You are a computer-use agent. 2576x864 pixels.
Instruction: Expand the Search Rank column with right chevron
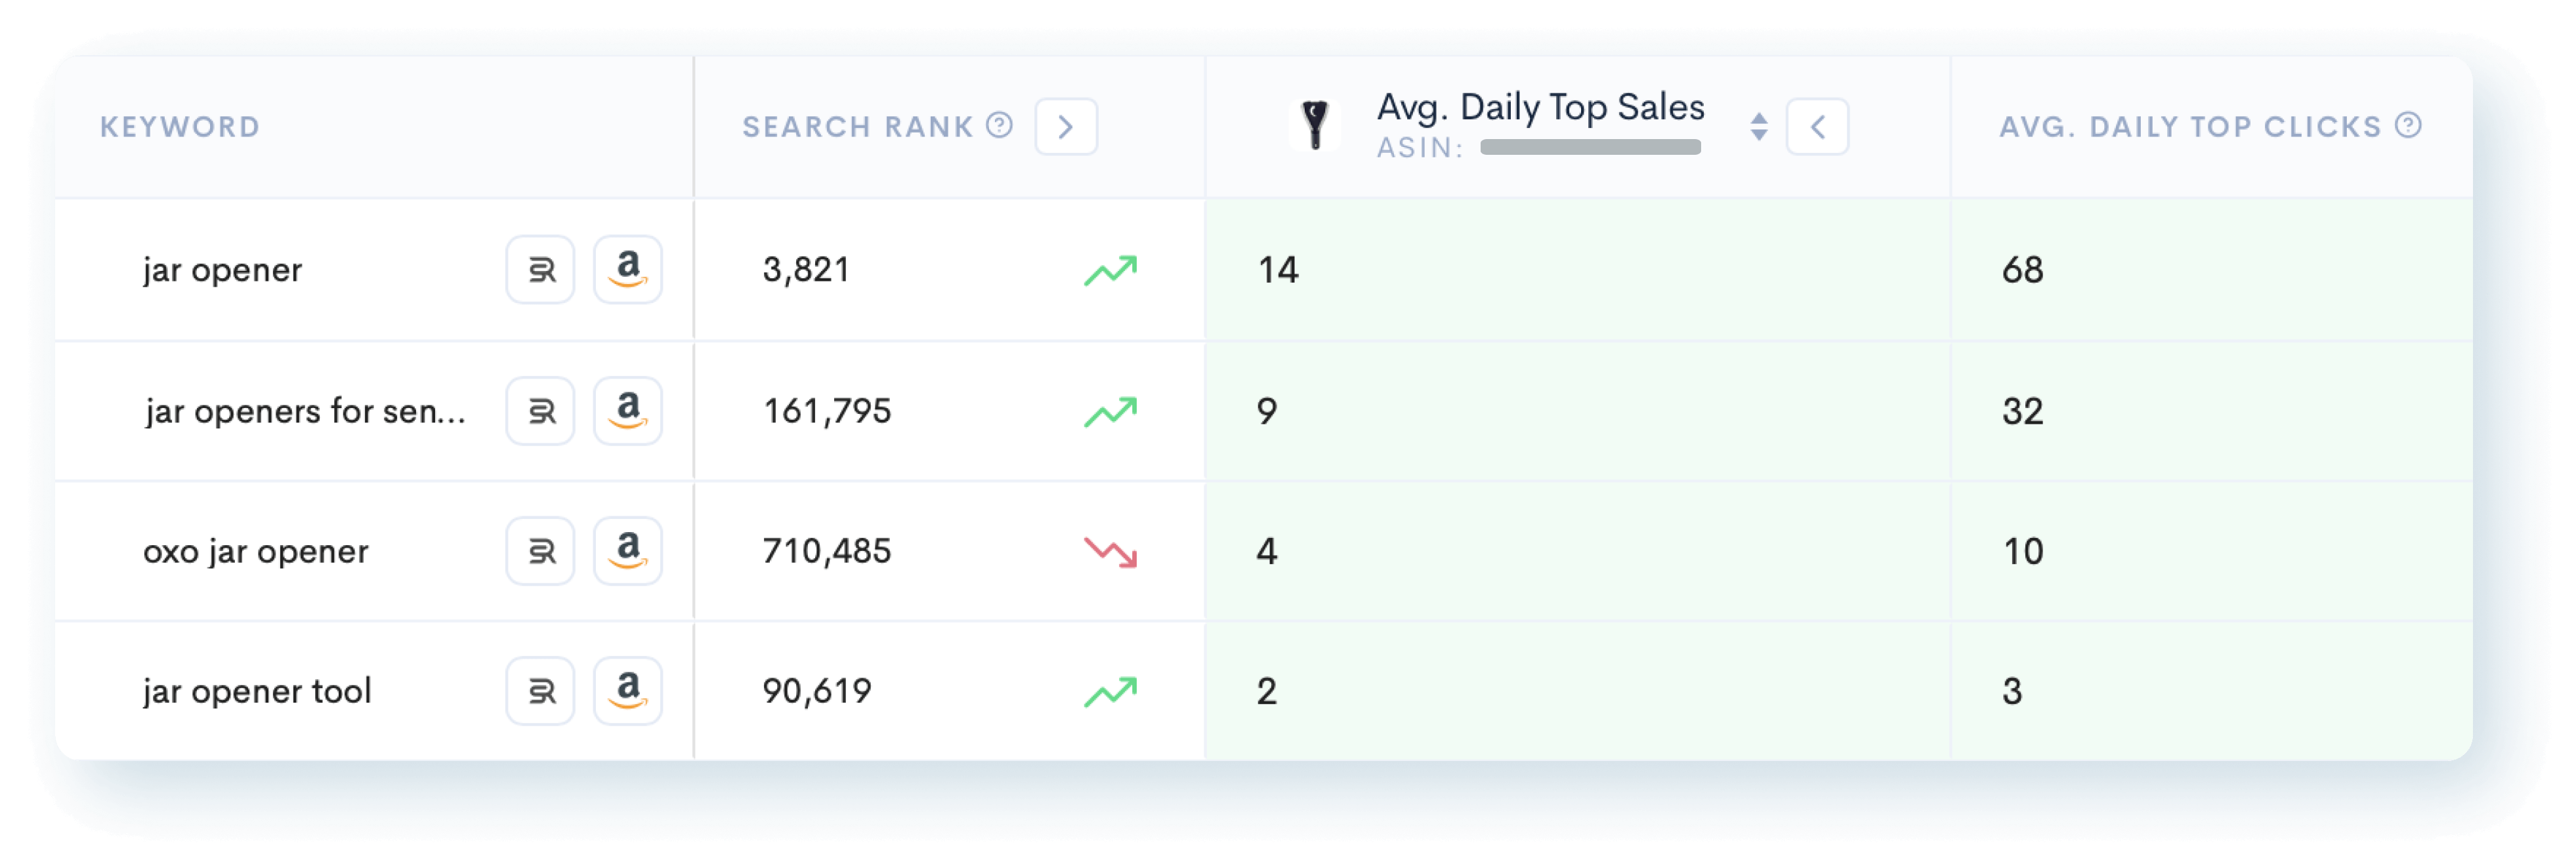tap(1065, 127)
